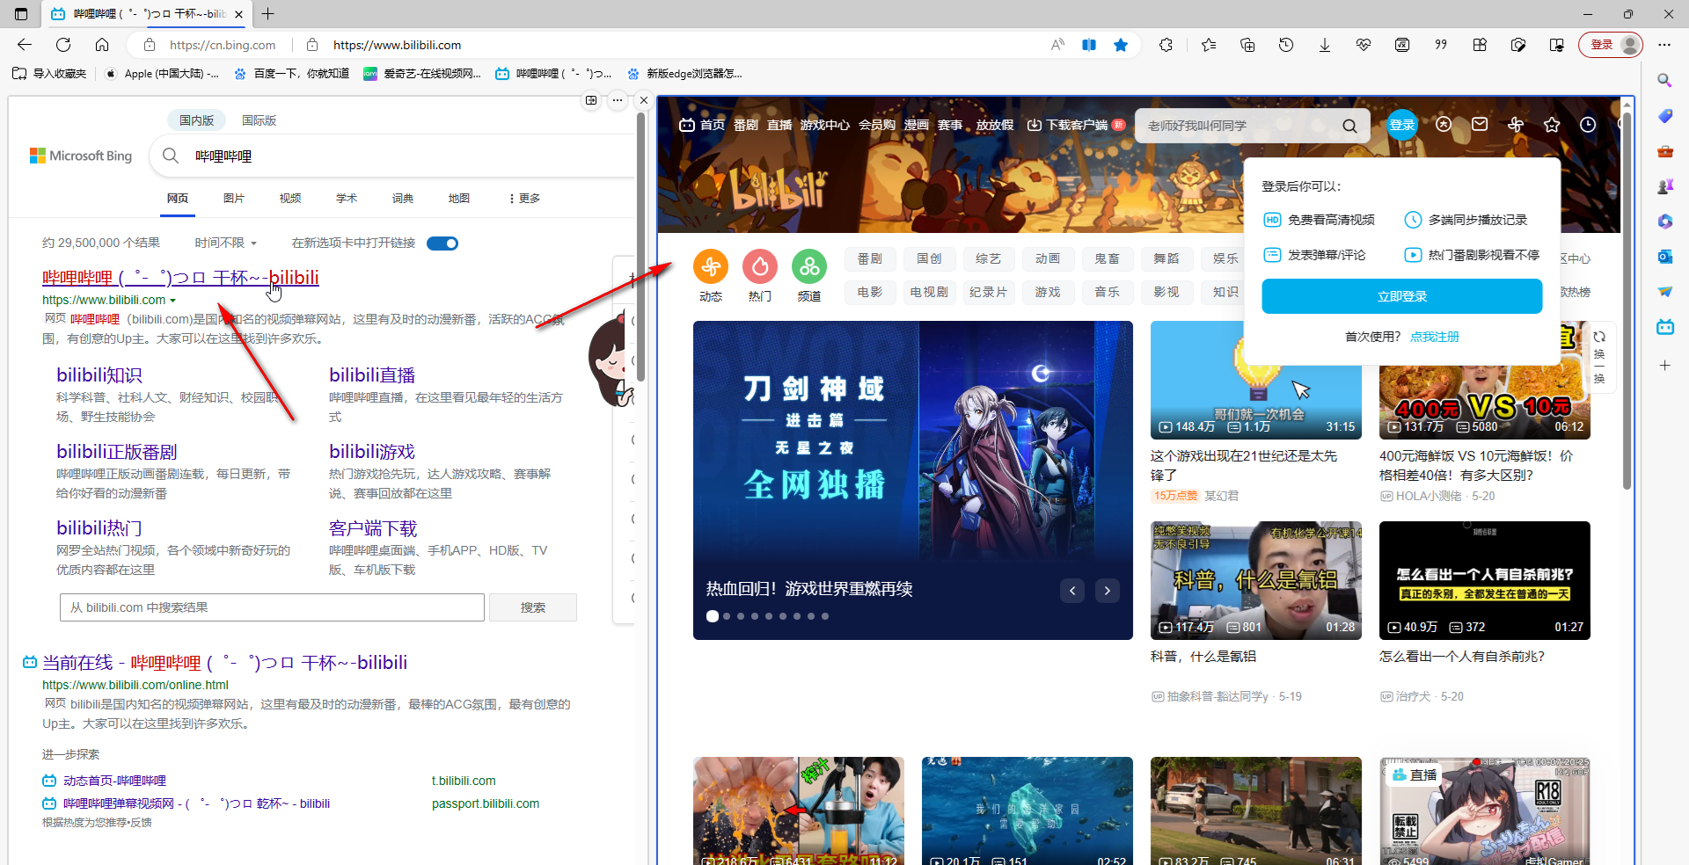Click the favorite star in address bar
This screenshot has height=865, width=1689.
click(1121, 45)
